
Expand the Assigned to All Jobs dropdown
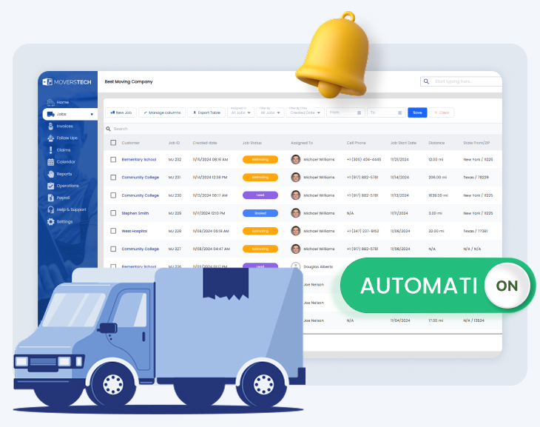coord(241,112)
